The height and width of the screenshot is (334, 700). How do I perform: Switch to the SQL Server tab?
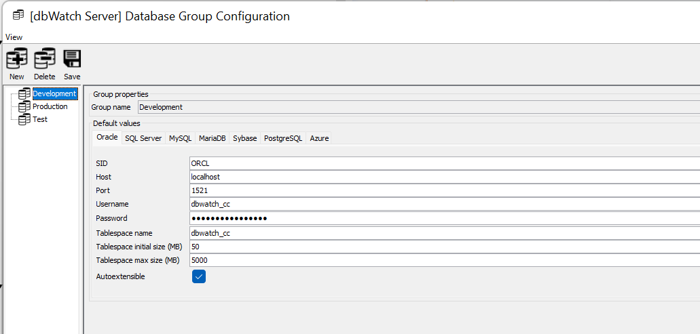tap(143, 138)
